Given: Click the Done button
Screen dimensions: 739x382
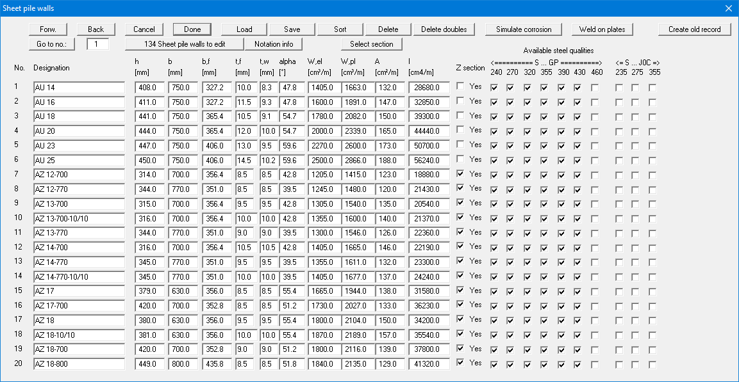Looking at the screenshot, I should pos(192,29).
